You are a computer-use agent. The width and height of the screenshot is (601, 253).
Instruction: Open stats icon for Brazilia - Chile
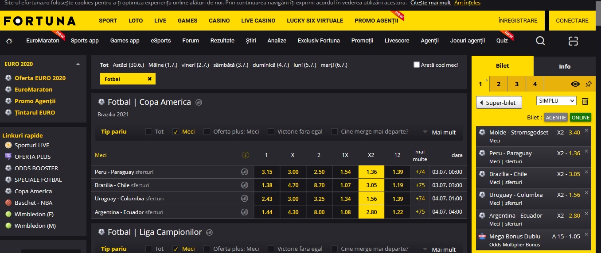244,185
